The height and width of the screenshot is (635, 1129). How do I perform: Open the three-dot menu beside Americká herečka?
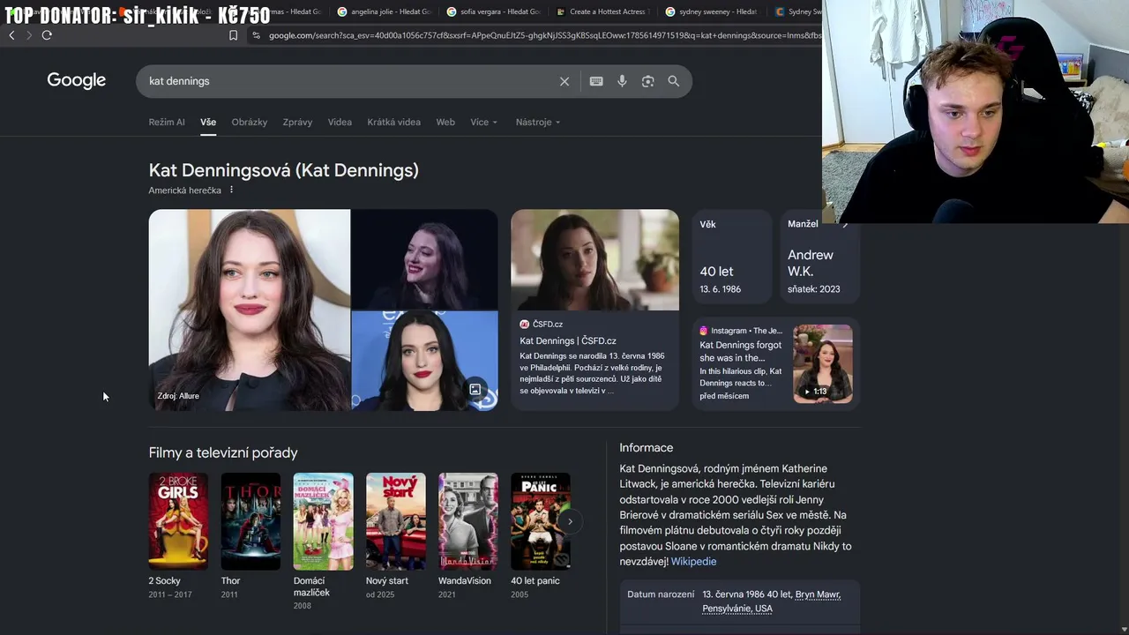tap(231, 190)
